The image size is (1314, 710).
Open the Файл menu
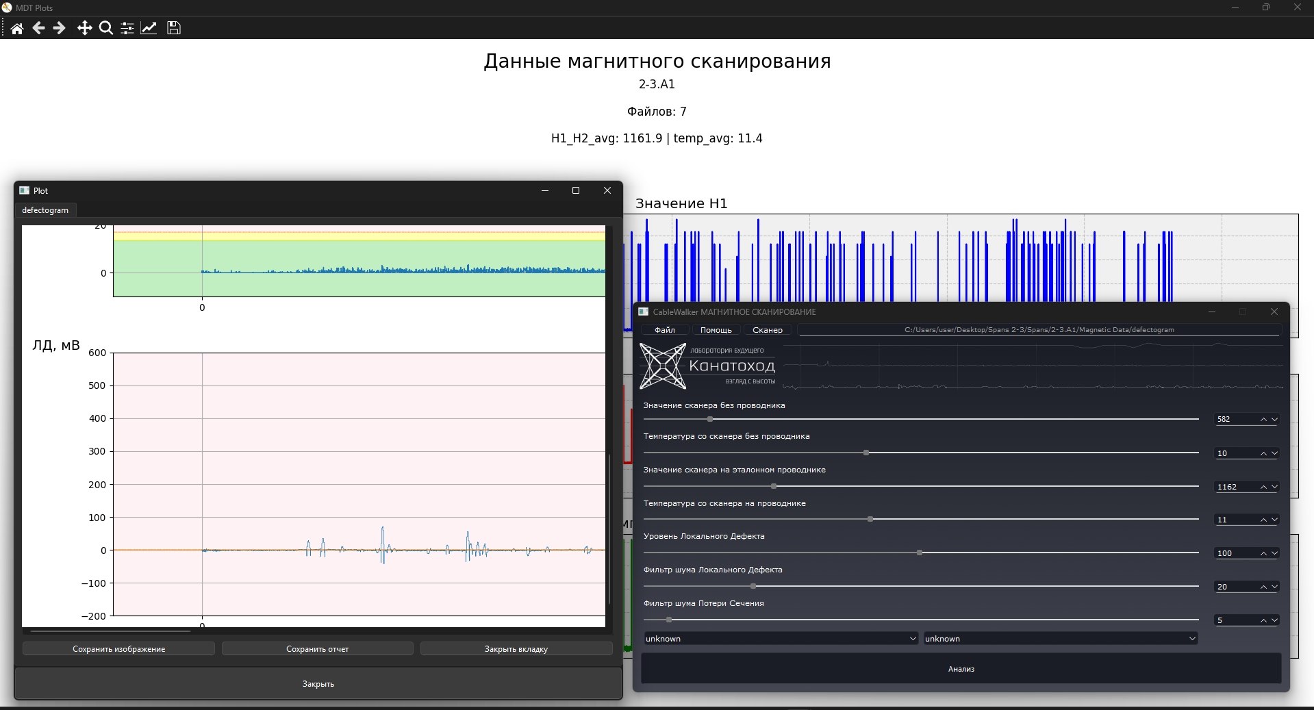click(x=665, y=330)
